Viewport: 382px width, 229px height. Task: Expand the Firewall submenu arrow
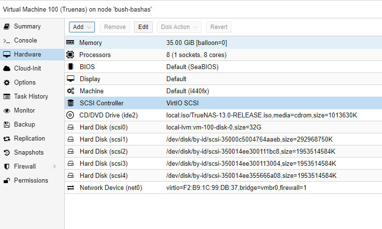coord(55,167)
